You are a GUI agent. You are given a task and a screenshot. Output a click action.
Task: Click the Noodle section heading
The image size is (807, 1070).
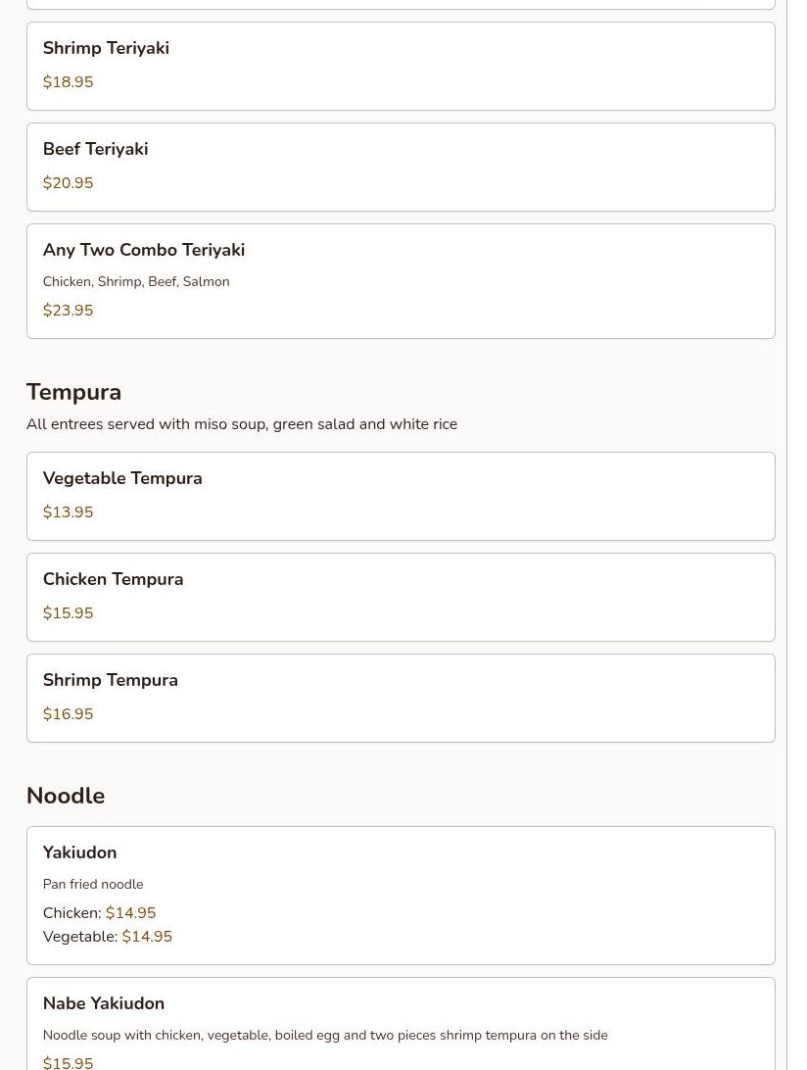[x=66, y=796]
